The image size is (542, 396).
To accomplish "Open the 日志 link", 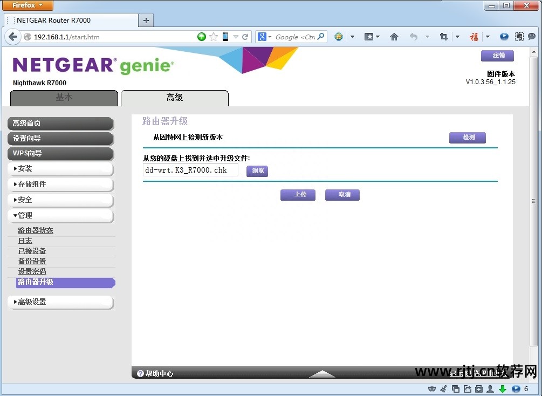I will click(x=25, y=241).
